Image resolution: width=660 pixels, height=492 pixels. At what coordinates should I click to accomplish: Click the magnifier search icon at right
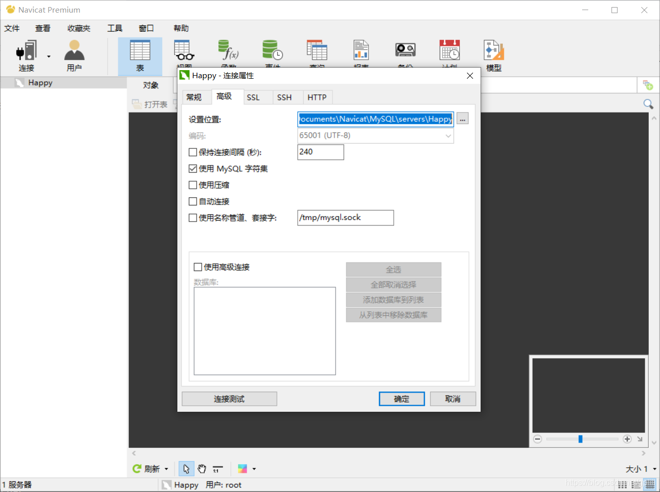(x=648, y=104)
